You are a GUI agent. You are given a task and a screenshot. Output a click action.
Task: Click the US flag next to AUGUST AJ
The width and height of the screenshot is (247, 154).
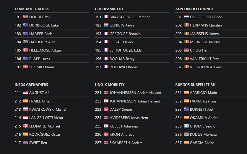(x=26, y=92)
